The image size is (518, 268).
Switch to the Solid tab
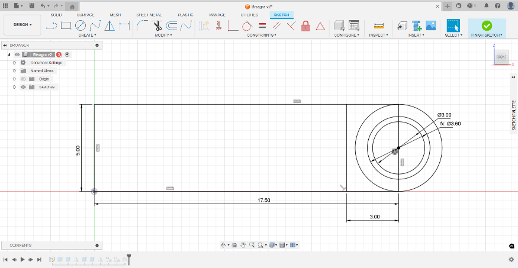[x=56, y=15]
